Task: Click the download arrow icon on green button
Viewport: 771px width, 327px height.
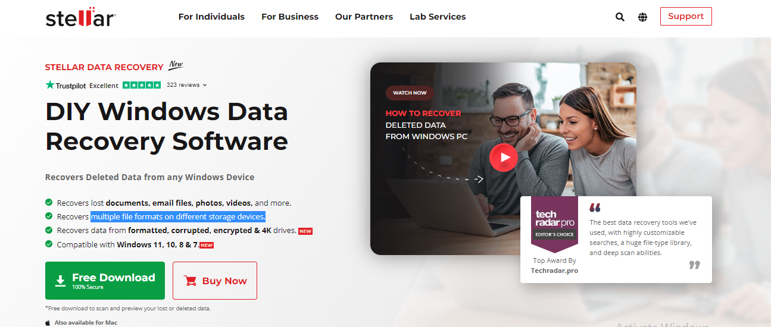Action: (60, 281)
